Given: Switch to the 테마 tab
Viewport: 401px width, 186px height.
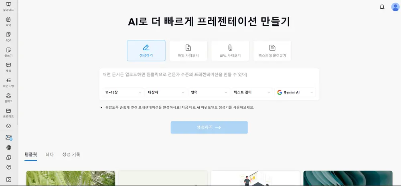Looking at the screenshot, I should click(x=50, y=155).
